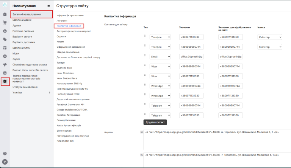This screenshot has height=168, width=291.
Task: Open the price tag products icon
Action: pos(5,39)
